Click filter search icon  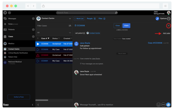70,26
